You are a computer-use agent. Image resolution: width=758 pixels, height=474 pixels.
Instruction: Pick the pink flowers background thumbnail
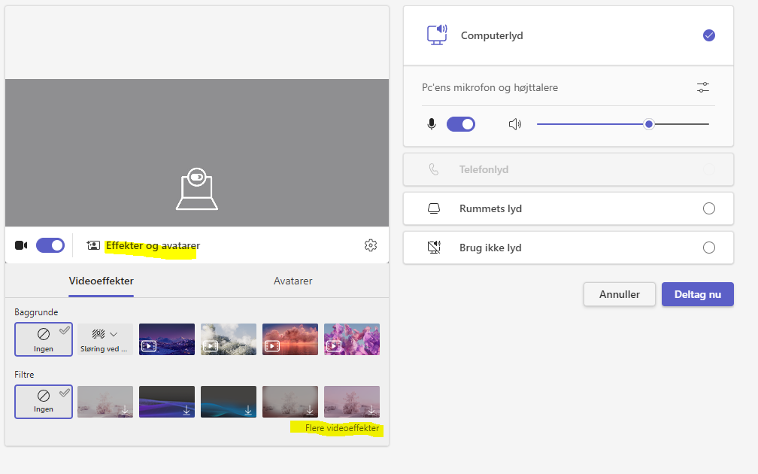pyautogui.click(x=352, y=339)
